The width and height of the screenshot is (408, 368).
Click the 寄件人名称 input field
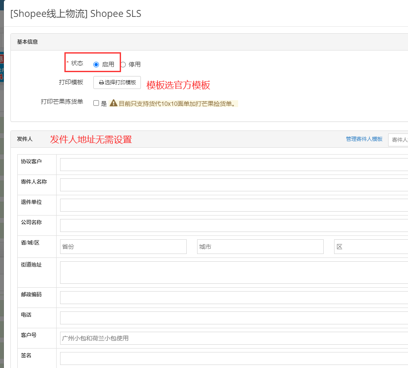[x=234, y=185]
